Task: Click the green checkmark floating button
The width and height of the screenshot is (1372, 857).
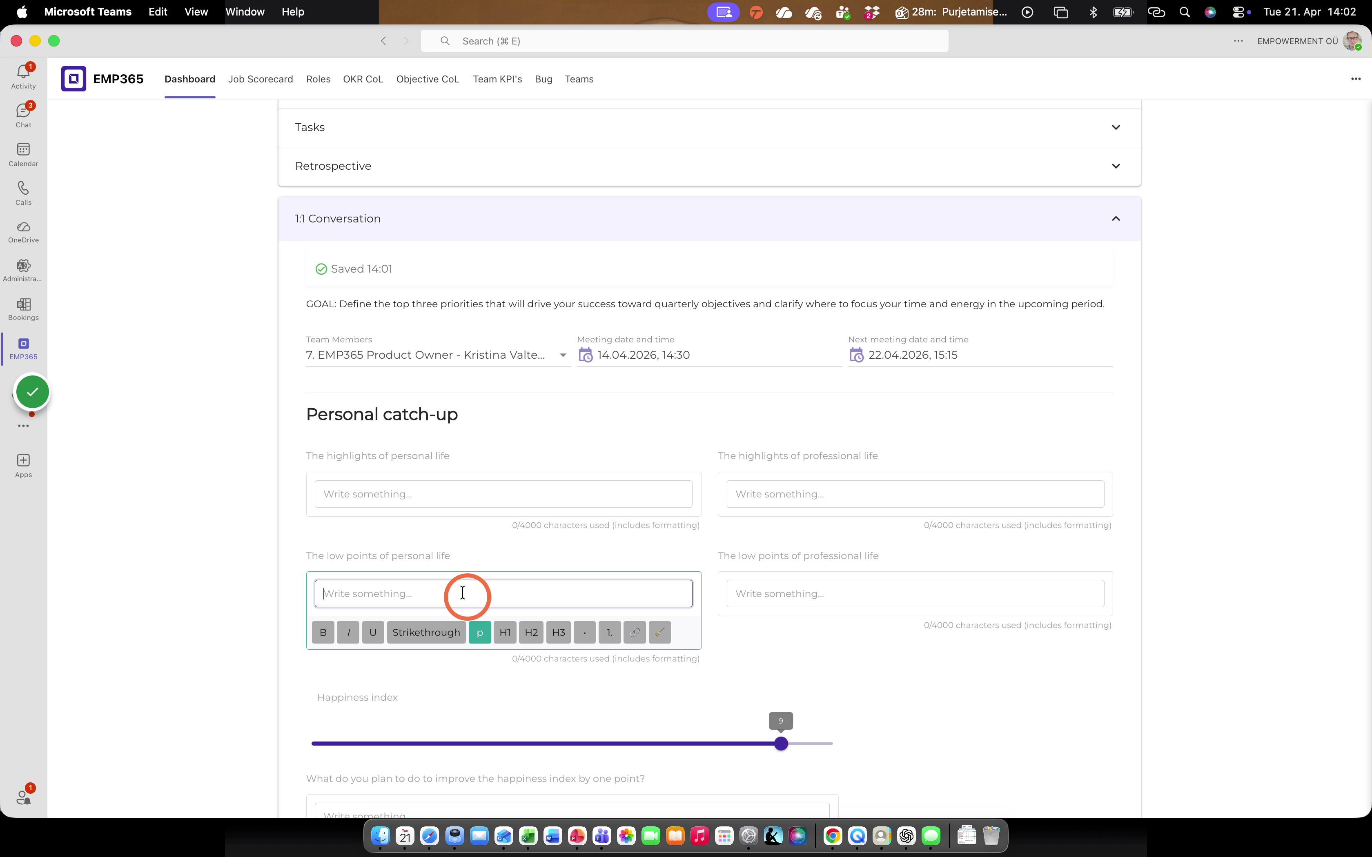Action: tap(32, 392)
